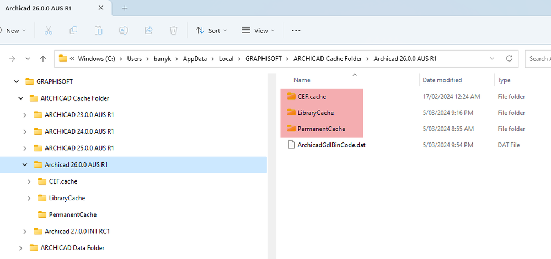Click the Rename icon in toolbar
The image size is (551, 259).
tap(124, 30)
